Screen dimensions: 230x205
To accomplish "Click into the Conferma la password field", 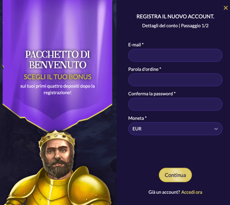I will [x=175, y=104].
